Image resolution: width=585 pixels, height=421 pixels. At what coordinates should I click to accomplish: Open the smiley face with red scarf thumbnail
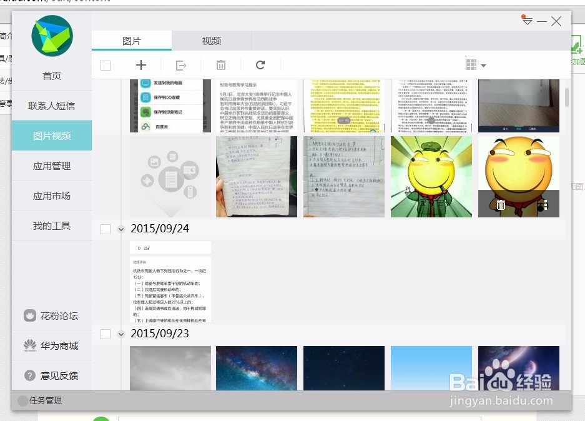519,177
